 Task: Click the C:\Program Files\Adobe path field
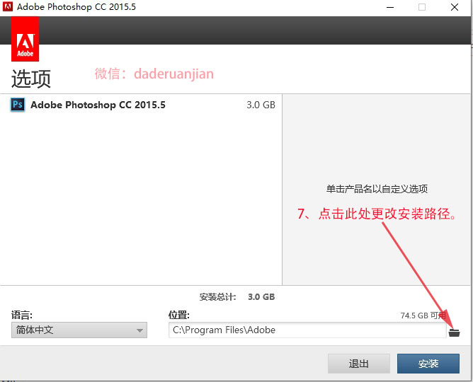(x=307, y=330)
